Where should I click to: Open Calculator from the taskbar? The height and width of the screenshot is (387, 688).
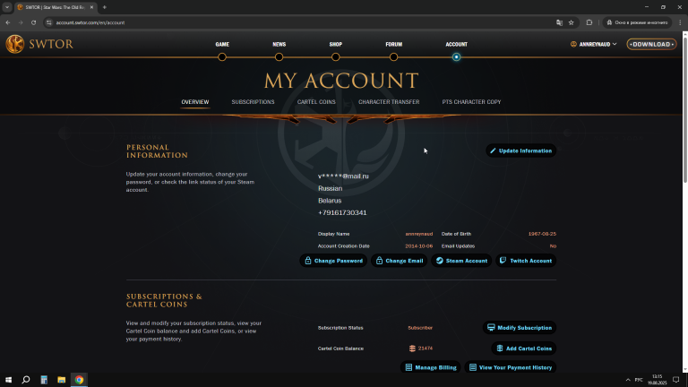pos(44,380)
